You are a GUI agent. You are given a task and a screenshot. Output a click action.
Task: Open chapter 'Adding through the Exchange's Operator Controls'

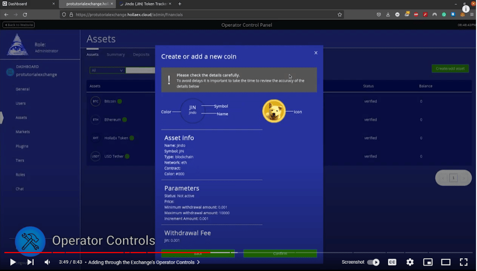(x=144, y=262)
